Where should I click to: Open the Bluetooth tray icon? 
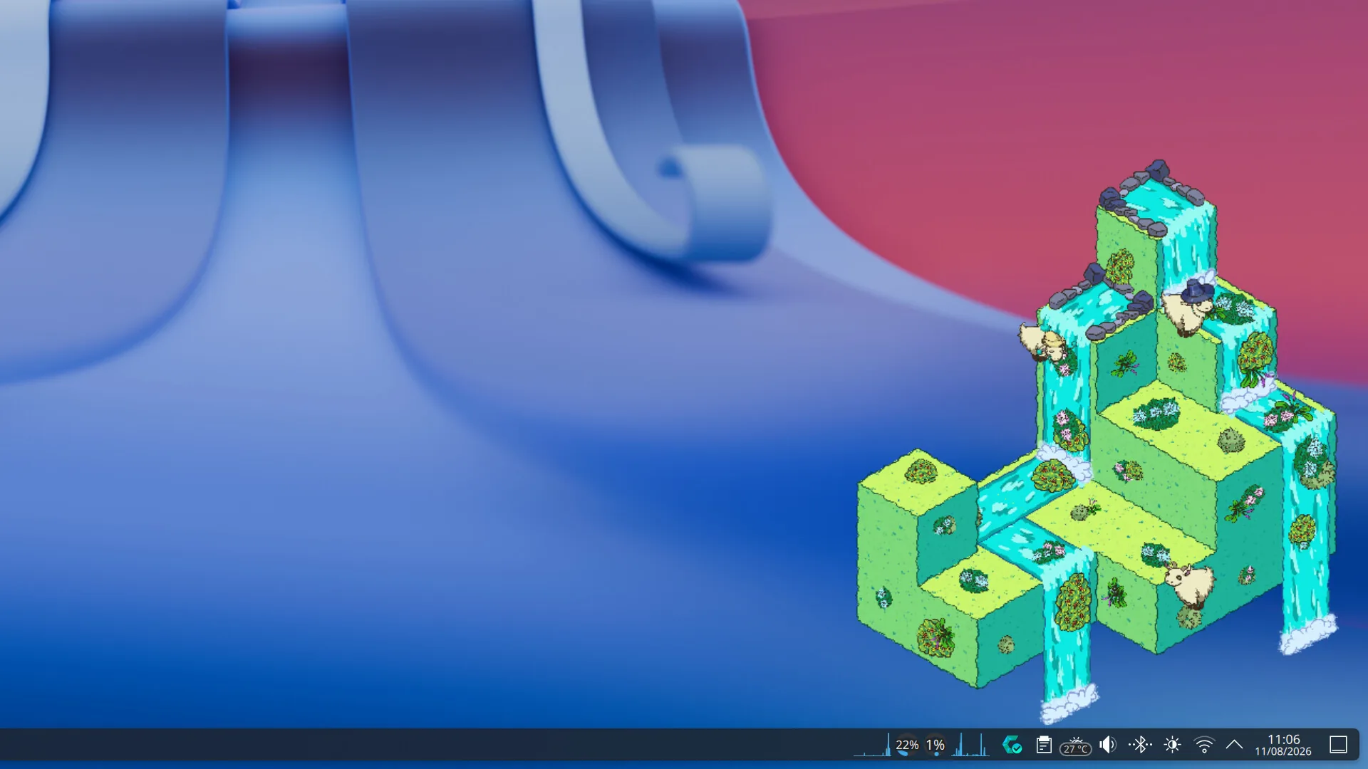pyautogui.click(x=1140, y=745)
